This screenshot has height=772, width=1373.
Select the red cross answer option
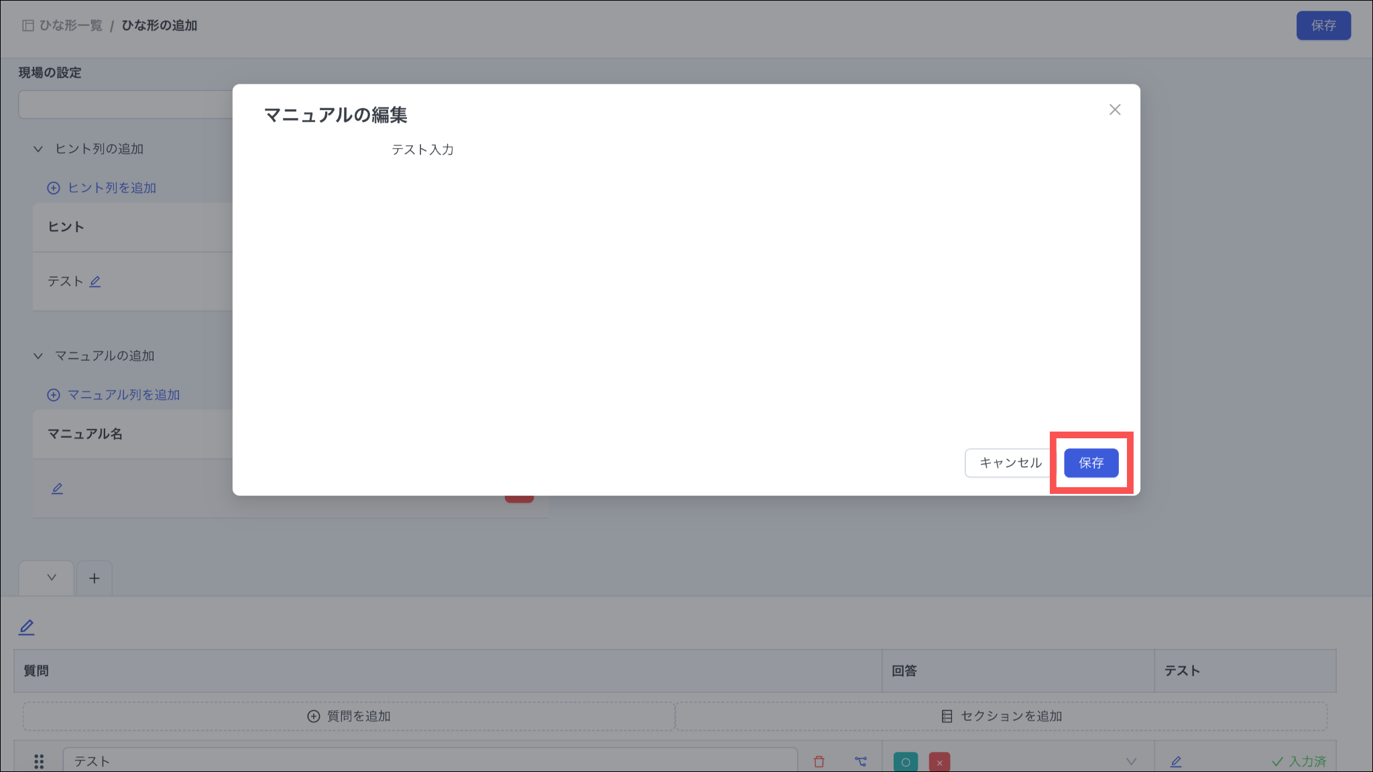click(x=939, y=762)
